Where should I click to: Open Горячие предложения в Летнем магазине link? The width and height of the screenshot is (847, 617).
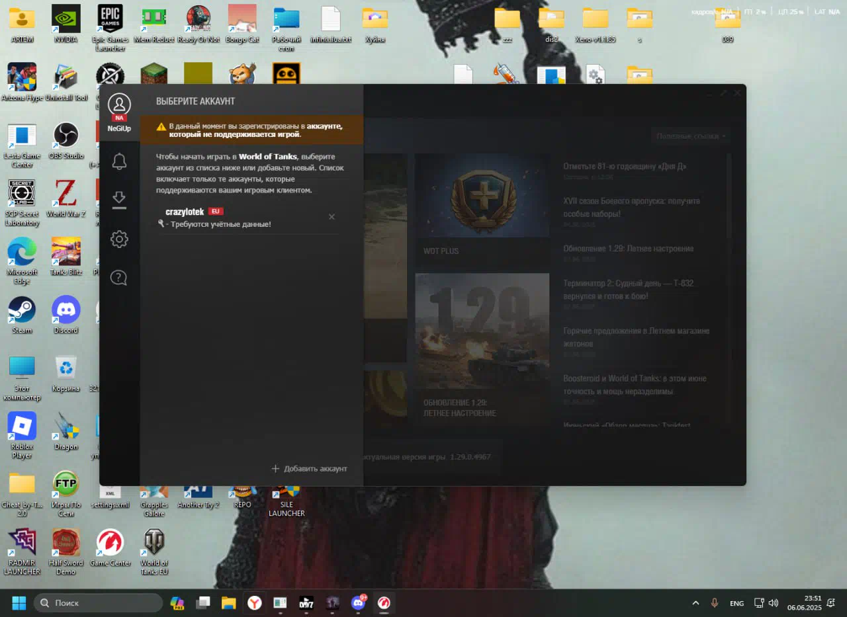tap(636, 337)
